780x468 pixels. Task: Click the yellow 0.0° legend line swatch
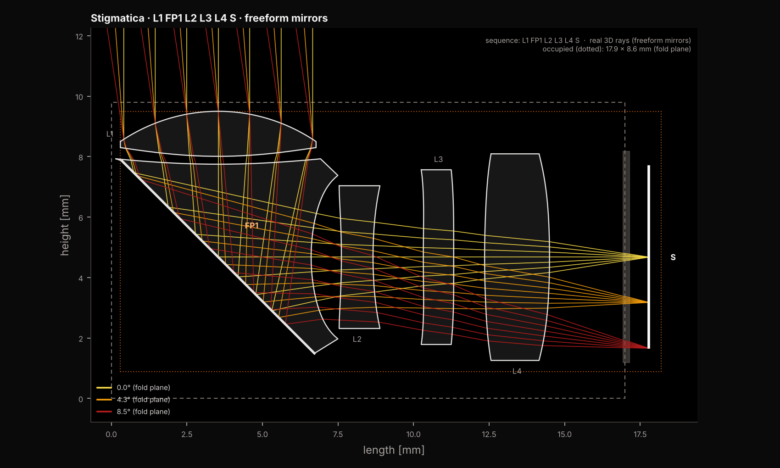(104, 388)
